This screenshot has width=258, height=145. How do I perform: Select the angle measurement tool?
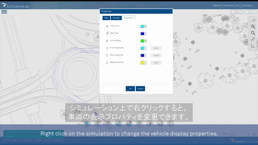click(253, 46)
